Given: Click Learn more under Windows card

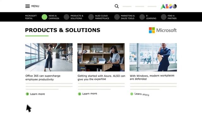Looking at the screenshot, I should (142, 94).
